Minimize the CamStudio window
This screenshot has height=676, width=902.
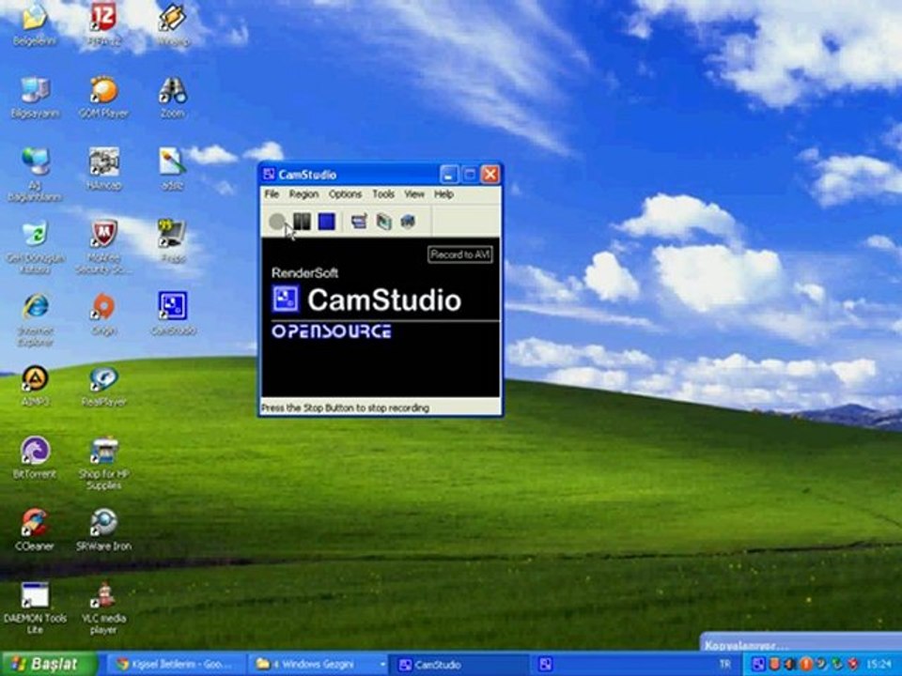449,175
